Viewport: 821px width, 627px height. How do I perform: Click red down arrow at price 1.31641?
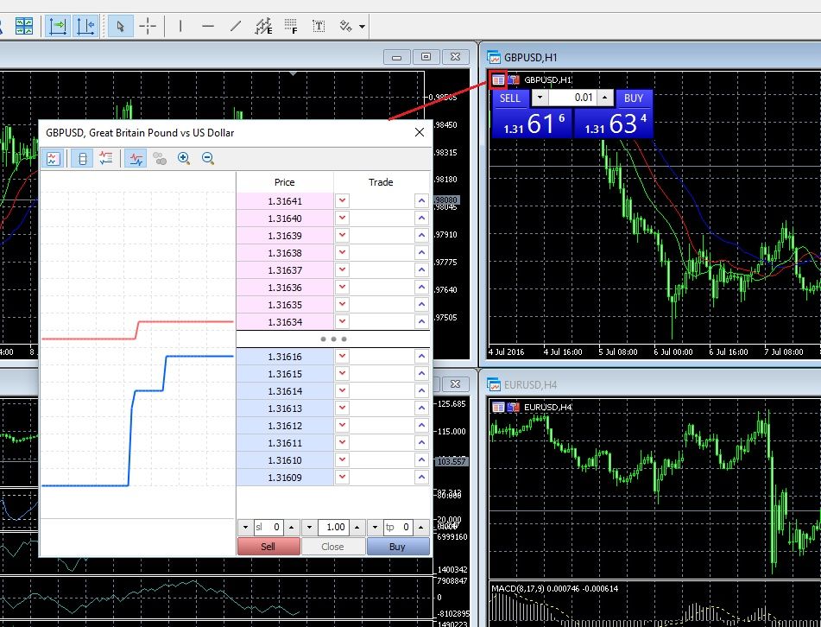pyautogui.click(x=343, y=200)
